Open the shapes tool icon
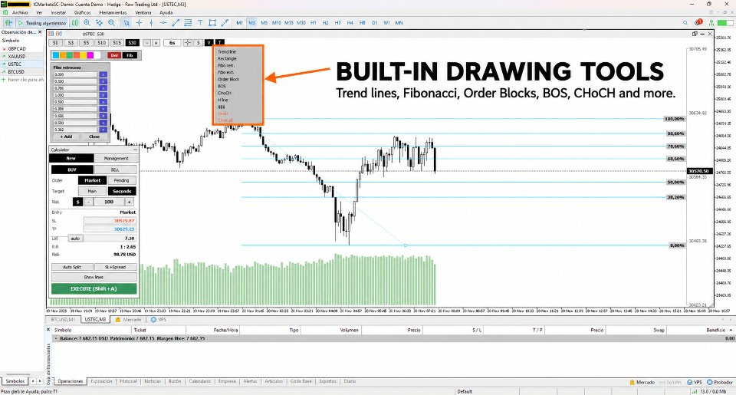This screenshot has width=736, height=395. [212, 22]
